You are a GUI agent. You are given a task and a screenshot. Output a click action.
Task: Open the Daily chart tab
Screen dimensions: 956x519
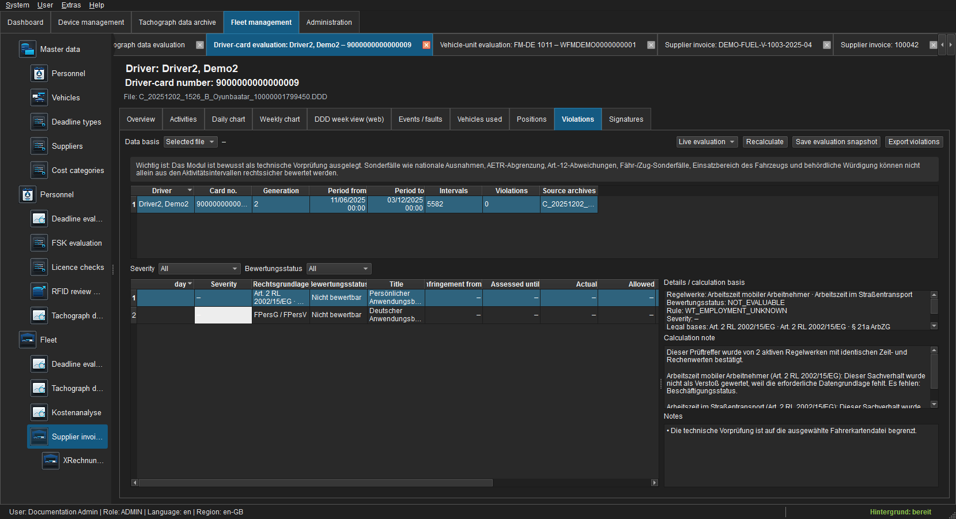(x=228, y=119)
